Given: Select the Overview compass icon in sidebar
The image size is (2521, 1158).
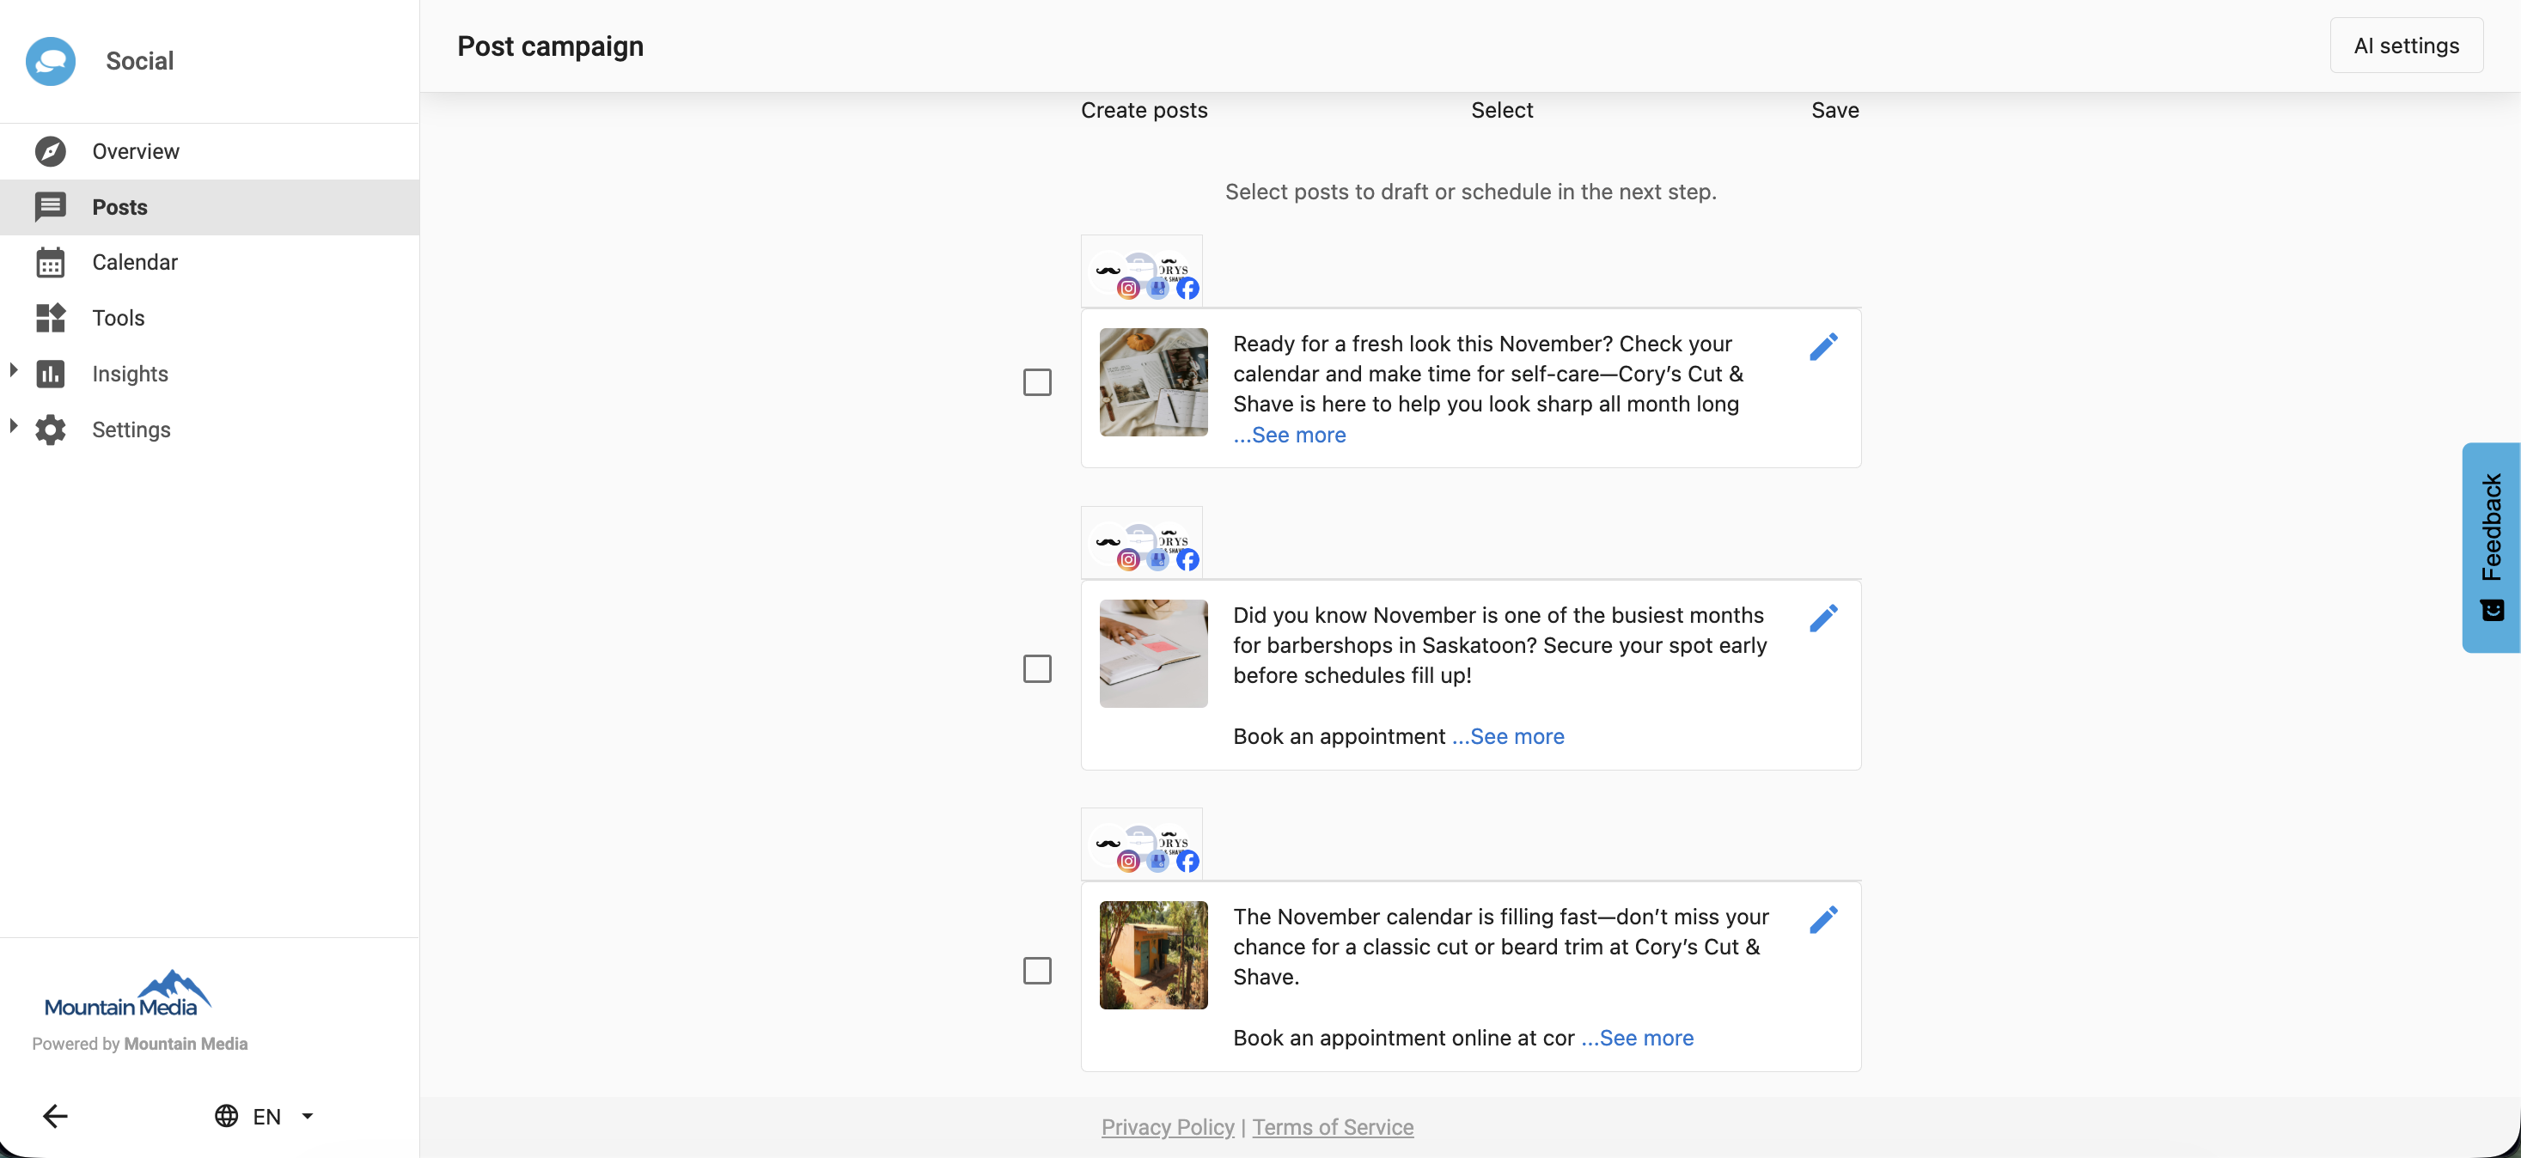Looking at the screenshot, I should pyautogui.click(x=51, y=150).
